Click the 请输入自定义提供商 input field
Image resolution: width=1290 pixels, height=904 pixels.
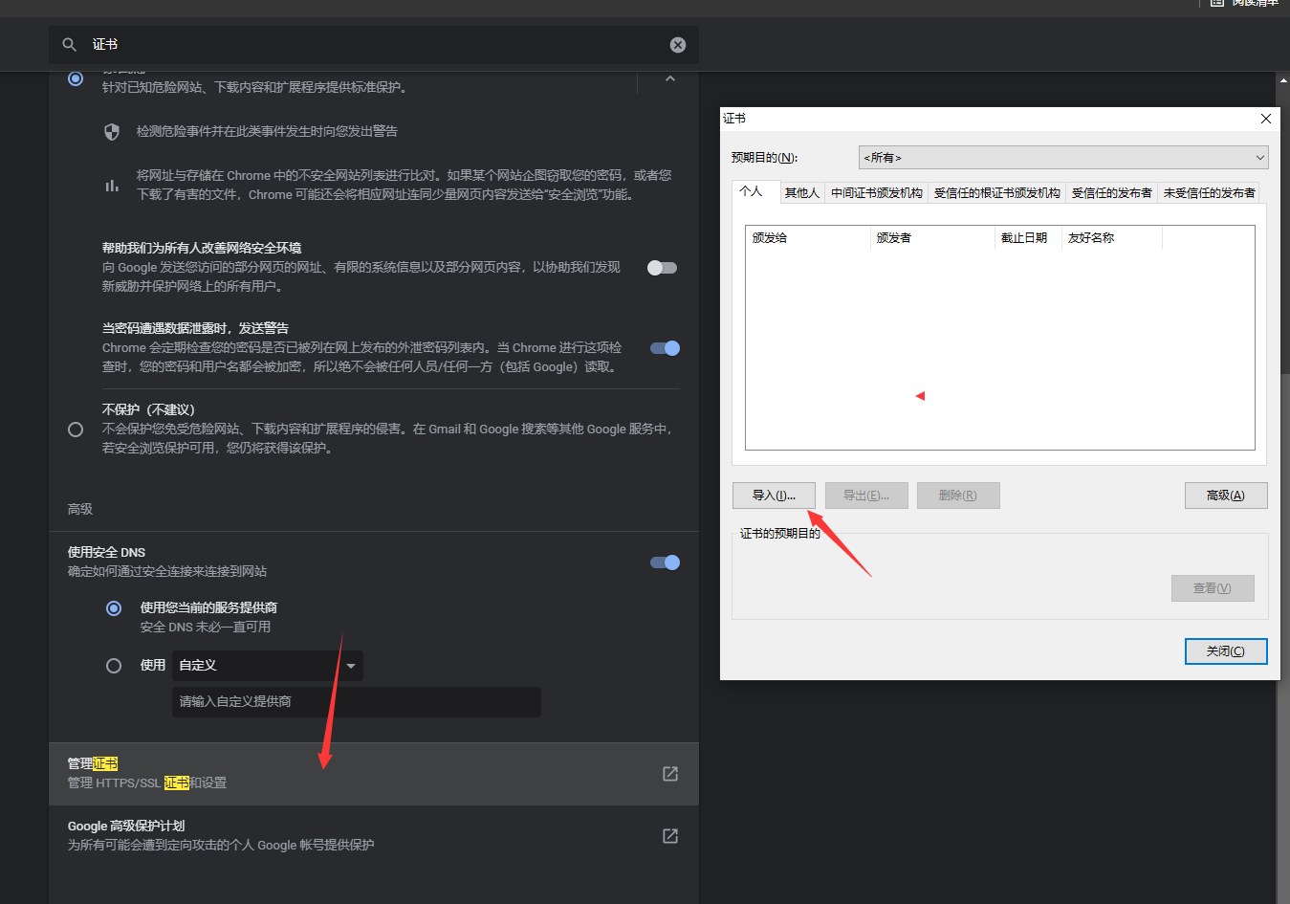[x=356, y=701]
